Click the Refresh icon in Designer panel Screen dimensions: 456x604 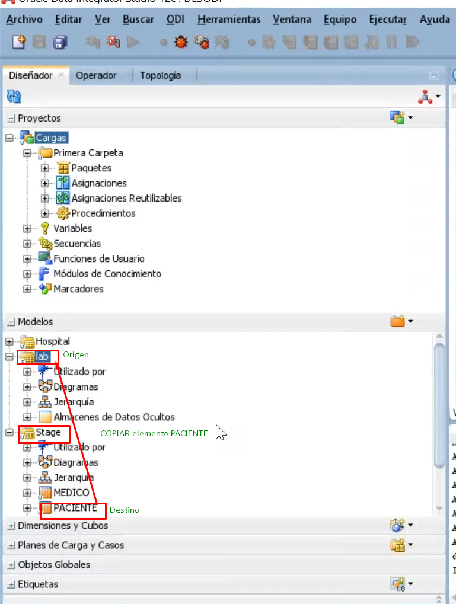pos(14,96)
